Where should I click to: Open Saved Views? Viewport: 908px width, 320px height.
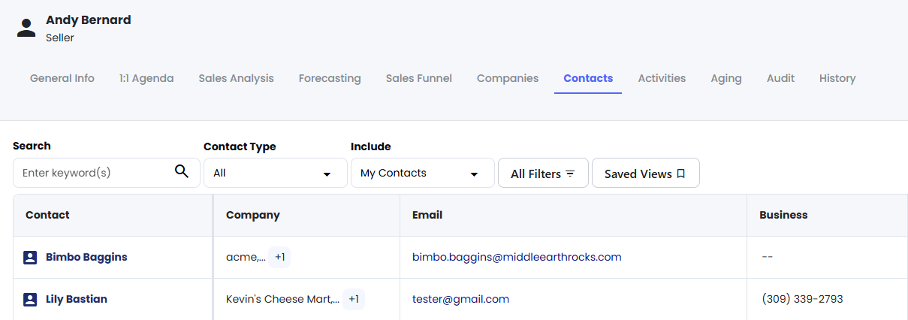pyautogui.click(x=646, y=173)
